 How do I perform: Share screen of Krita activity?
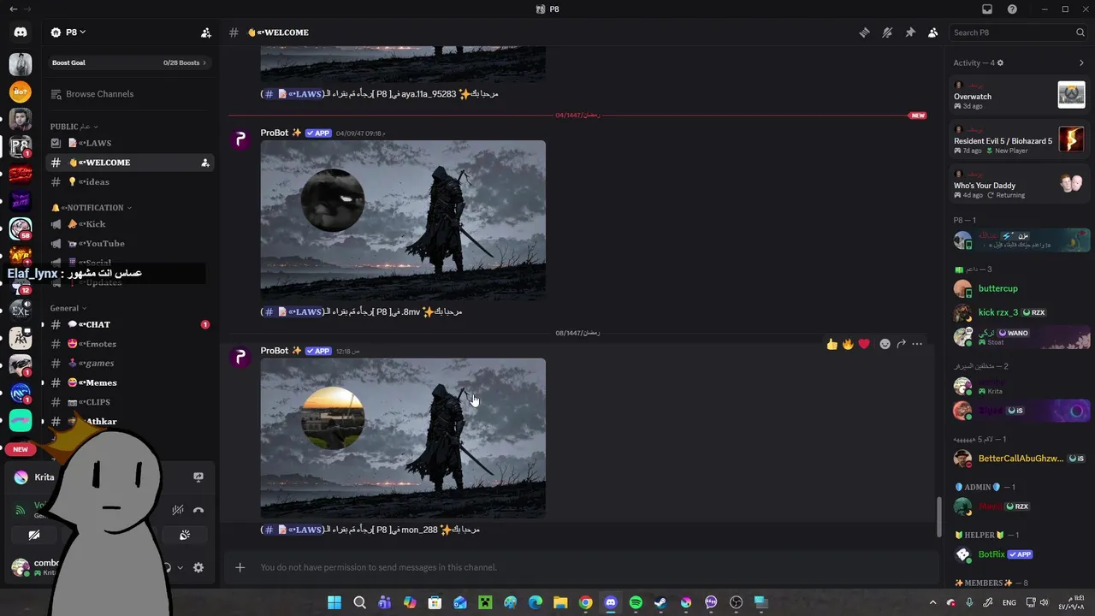[x=198, y=477]
